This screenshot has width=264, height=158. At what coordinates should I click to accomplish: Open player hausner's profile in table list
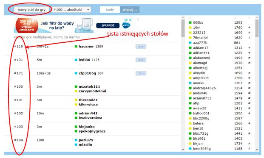click(86, 47)
